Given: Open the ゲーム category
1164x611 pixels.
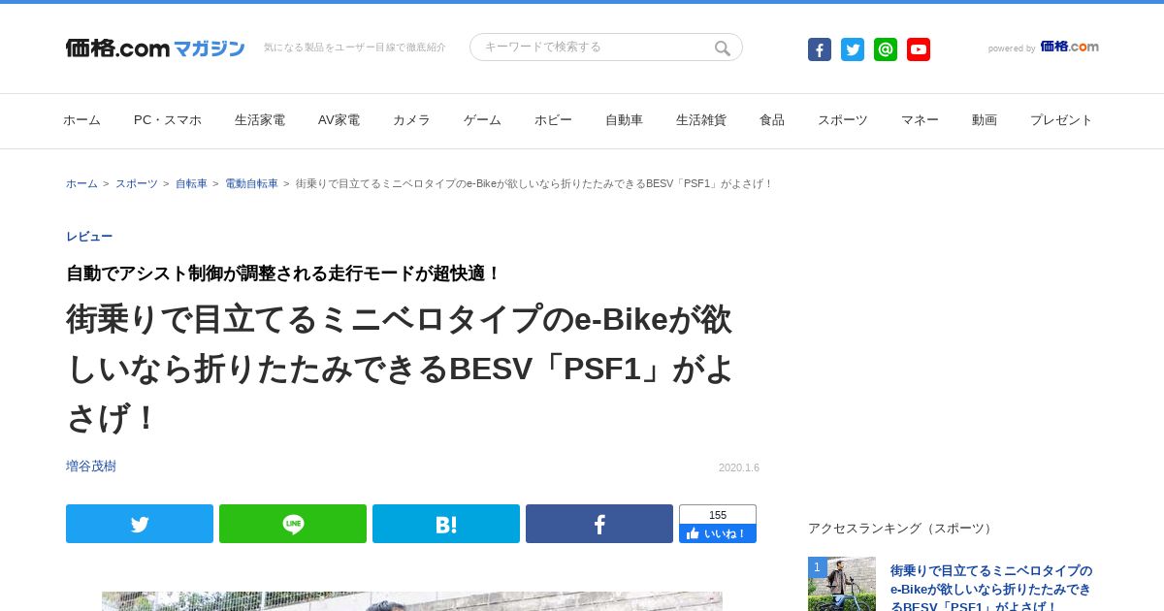Looking at the screenshot, I should click(483, 120).
